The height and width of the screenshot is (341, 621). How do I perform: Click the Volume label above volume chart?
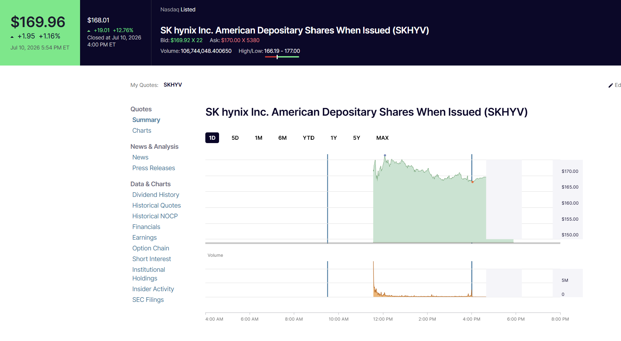[215, 255]
